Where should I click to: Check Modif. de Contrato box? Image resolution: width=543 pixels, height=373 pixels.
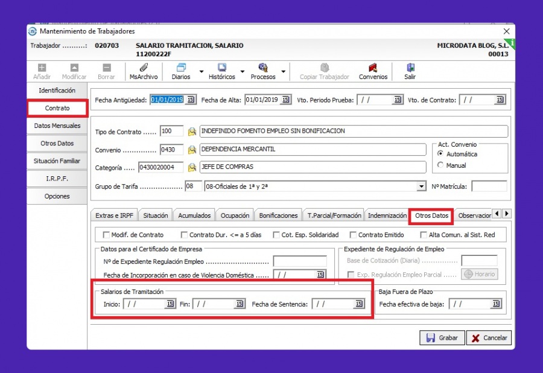pos(106,235)
